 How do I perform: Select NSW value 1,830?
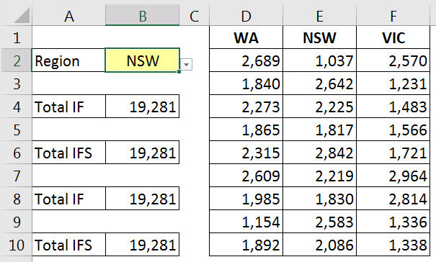tap(319, 199)
